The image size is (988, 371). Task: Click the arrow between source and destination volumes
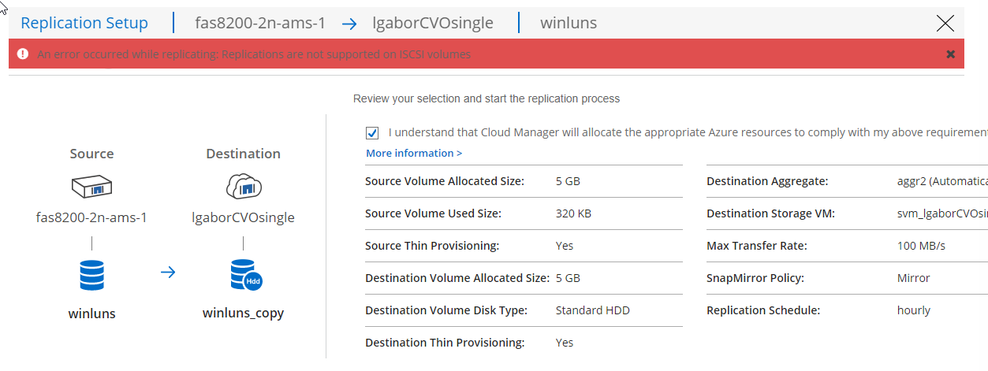pos(168,273)
